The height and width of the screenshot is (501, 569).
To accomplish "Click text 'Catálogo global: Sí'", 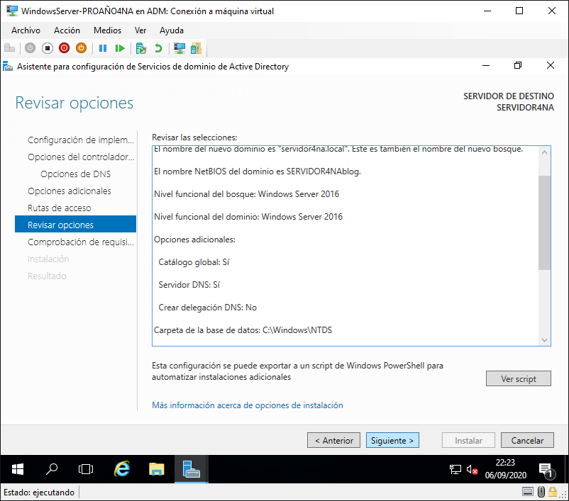I will tap(194, 262).
